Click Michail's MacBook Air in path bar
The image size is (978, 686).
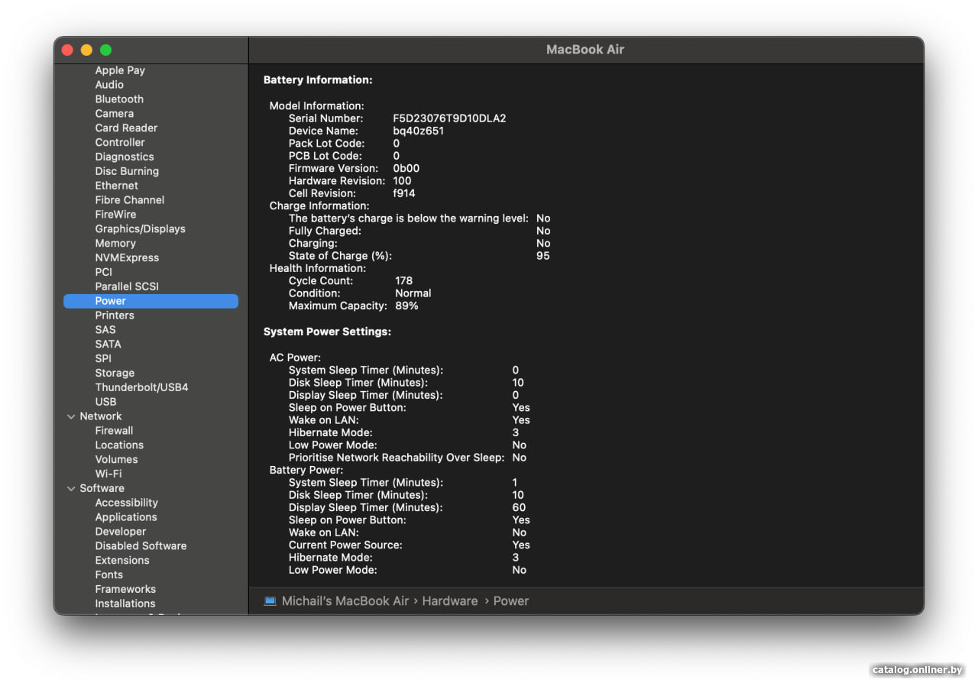tap(345, 601)
